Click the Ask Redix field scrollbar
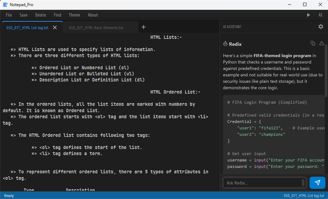The width and height of the screenshot is (328, 199). point(303,183)
